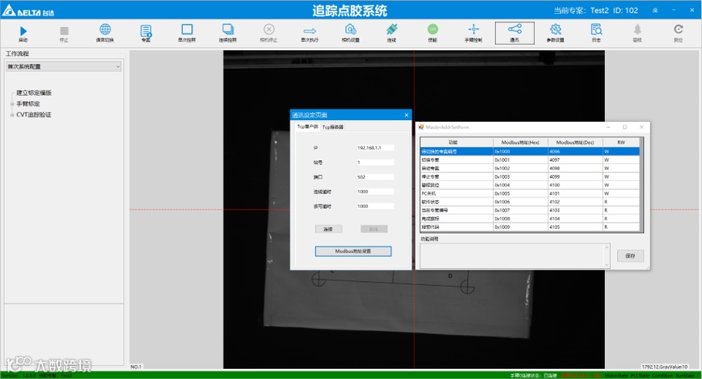Click the green connect plug icon
This screenshot has width=702, height=379.
pyautogui.click(x=392, y=29)
